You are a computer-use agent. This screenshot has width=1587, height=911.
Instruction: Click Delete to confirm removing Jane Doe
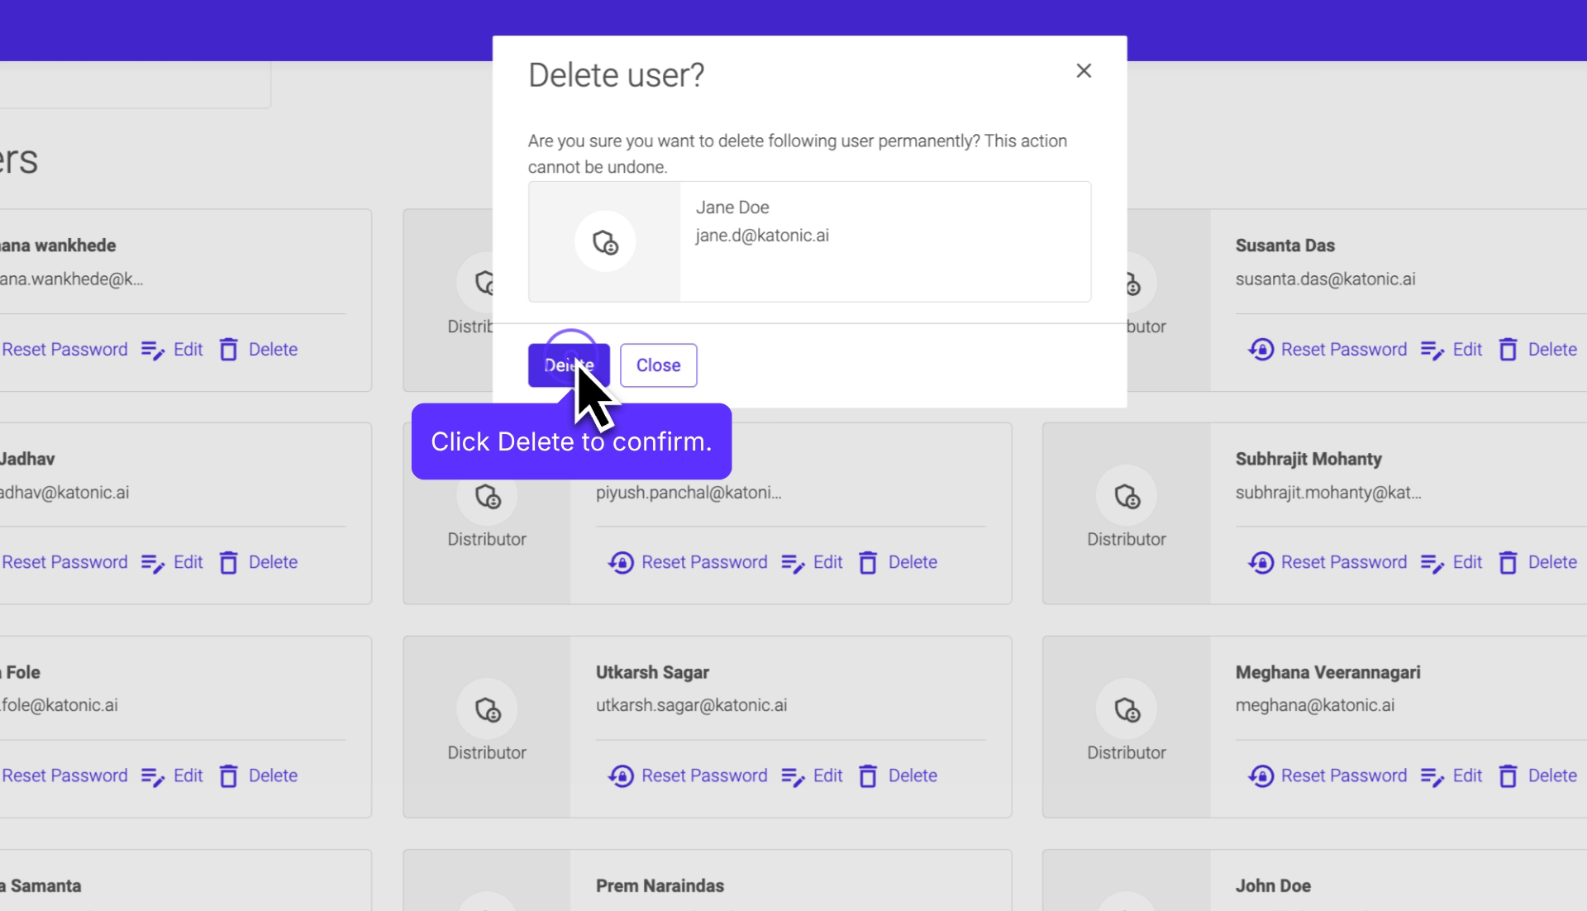pyautogui.click(x=568, y=365)
